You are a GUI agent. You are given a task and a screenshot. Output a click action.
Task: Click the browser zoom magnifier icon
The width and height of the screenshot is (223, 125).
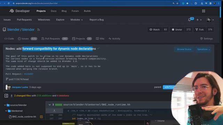(174, 3)
